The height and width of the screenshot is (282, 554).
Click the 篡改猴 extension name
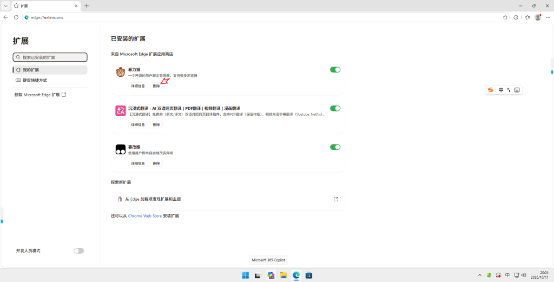134,147
